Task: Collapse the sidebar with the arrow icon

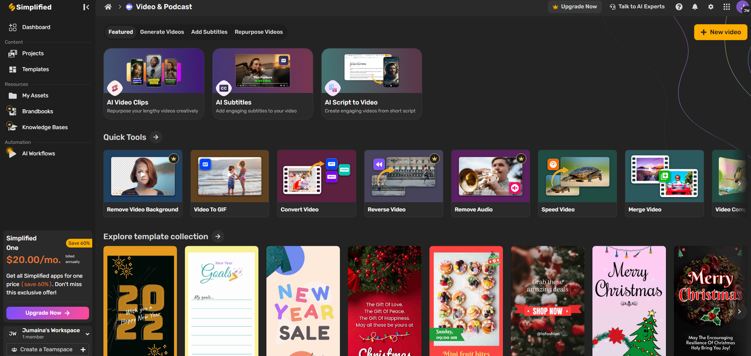Action: (x=86, y=7)
